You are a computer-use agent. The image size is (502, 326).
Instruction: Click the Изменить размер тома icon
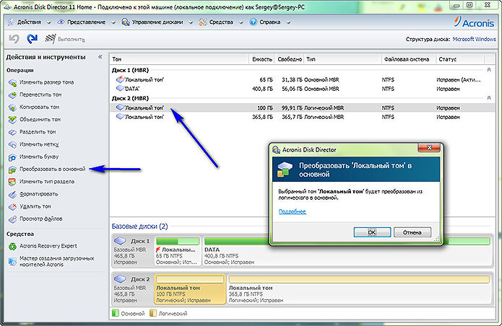(x=12, y=83)
